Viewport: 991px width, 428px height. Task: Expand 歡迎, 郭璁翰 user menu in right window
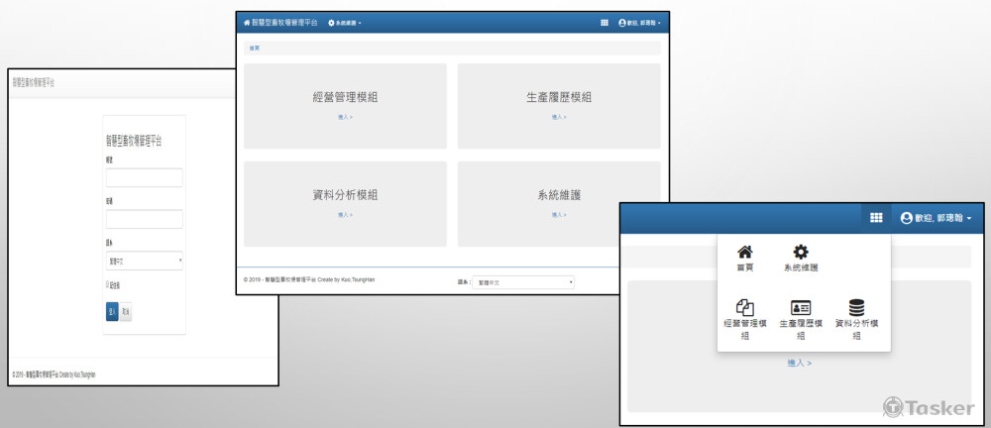point(936,218)
